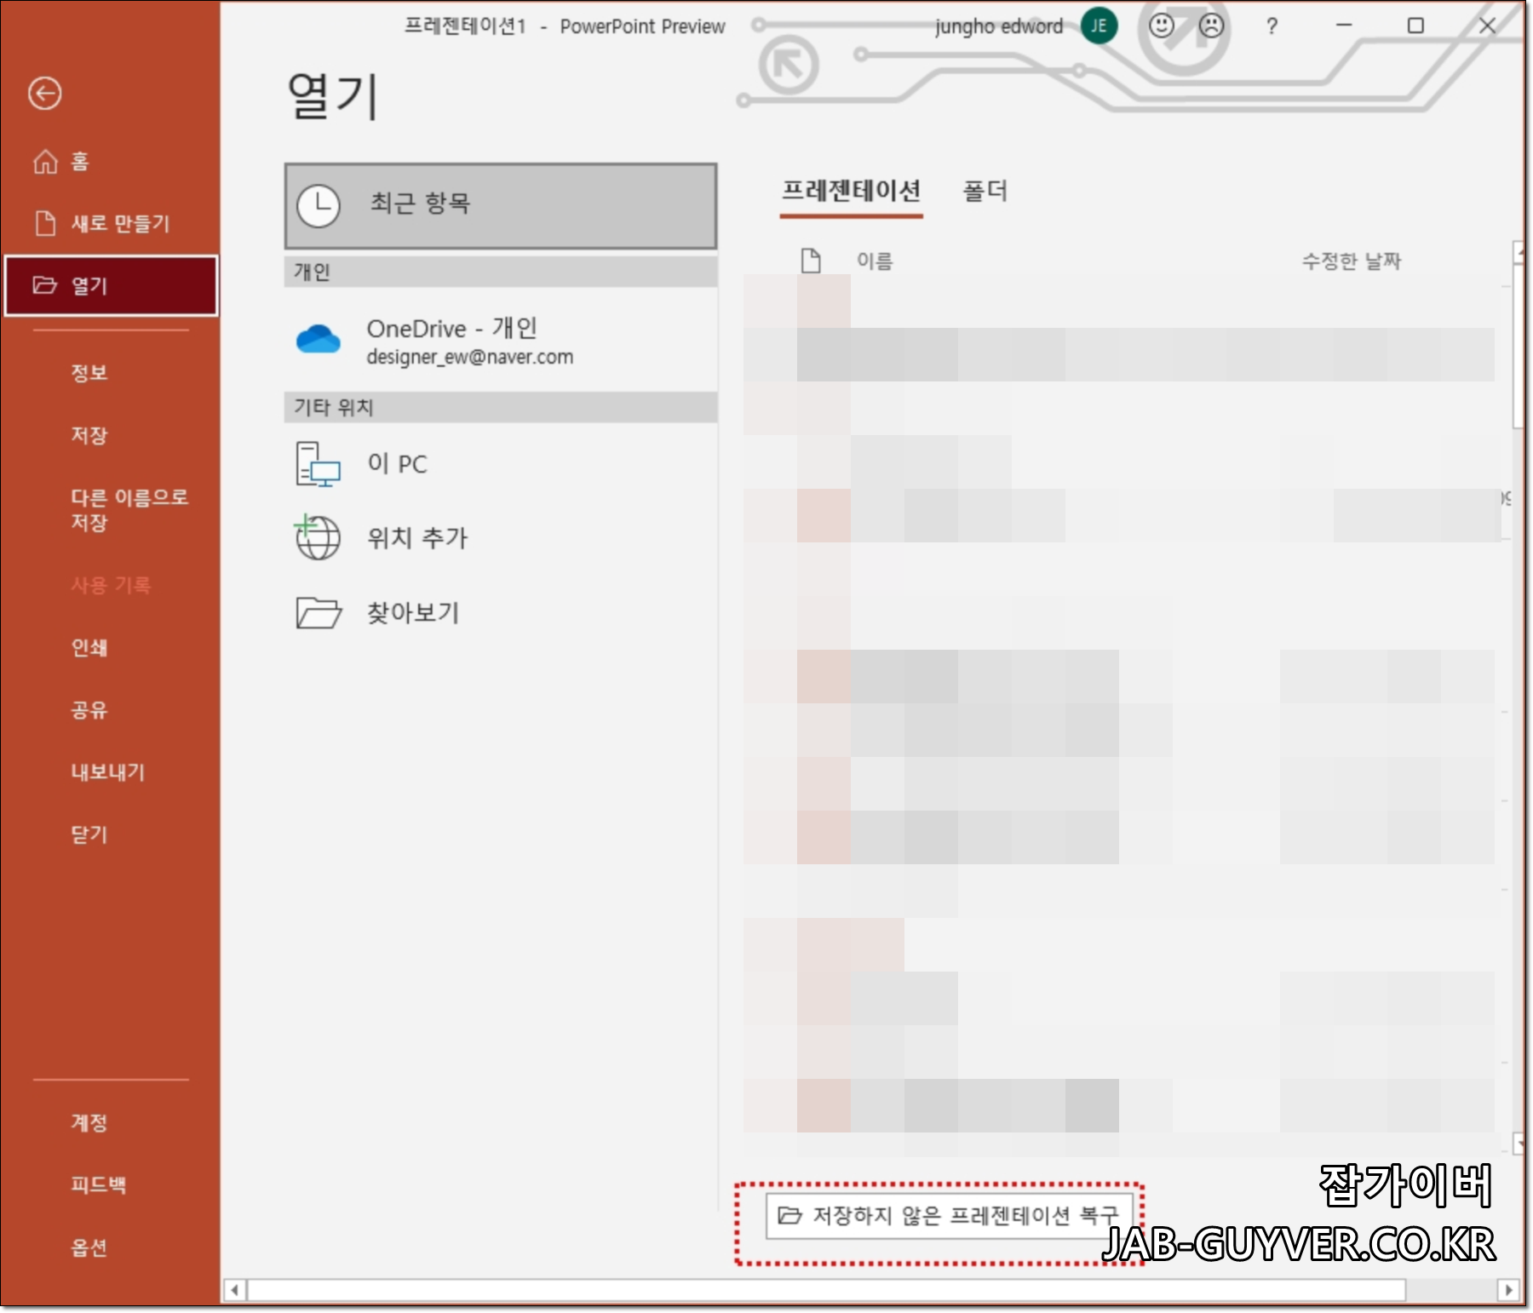Click Browse (찾아보기)
The height and width of the screenshot is (1313, 1533).
501,612
